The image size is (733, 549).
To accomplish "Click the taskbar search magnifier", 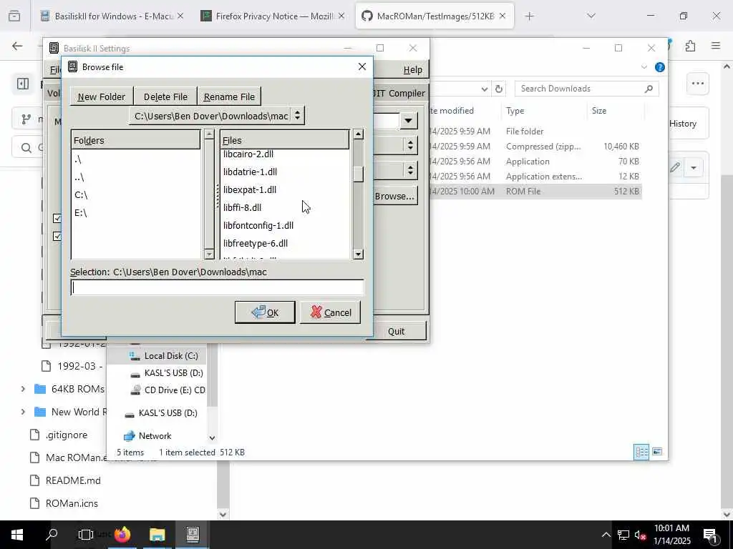I will pos(52,535).
